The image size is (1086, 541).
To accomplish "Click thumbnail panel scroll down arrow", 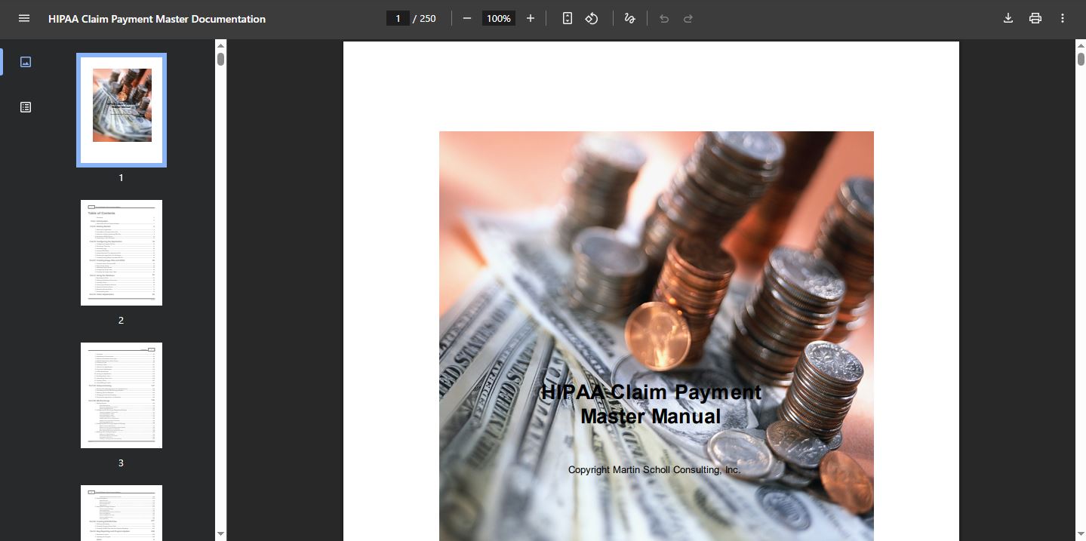I will (220, 534).
